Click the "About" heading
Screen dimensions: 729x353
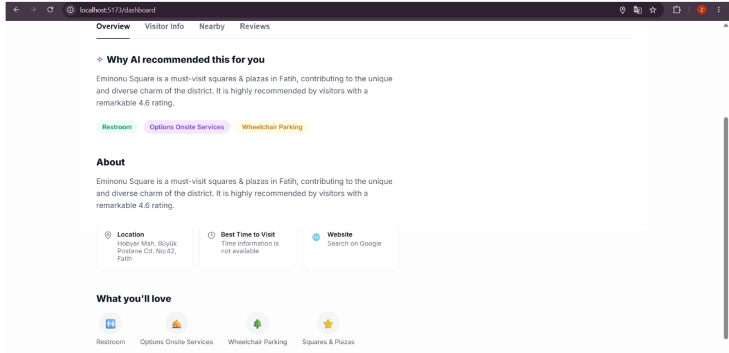(x=111, y=162)
